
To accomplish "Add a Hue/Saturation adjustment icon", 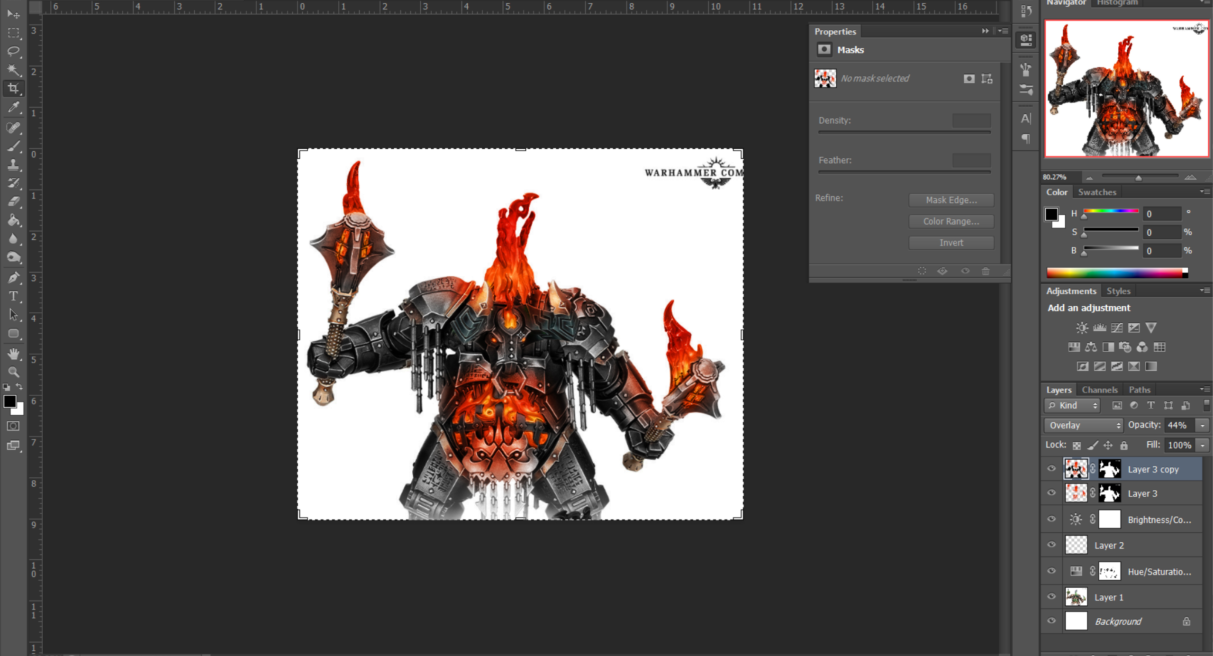I will tap(1074, 347).
